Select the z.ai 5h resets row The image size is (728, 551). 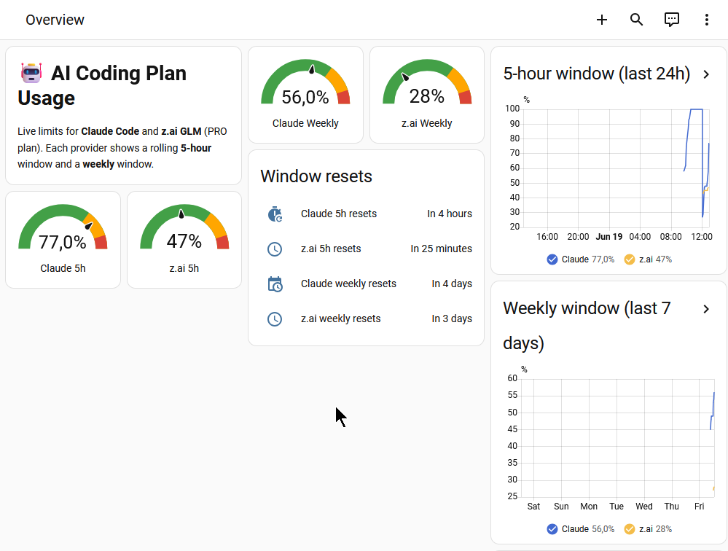pyautogui.click(x=367, y=249)
